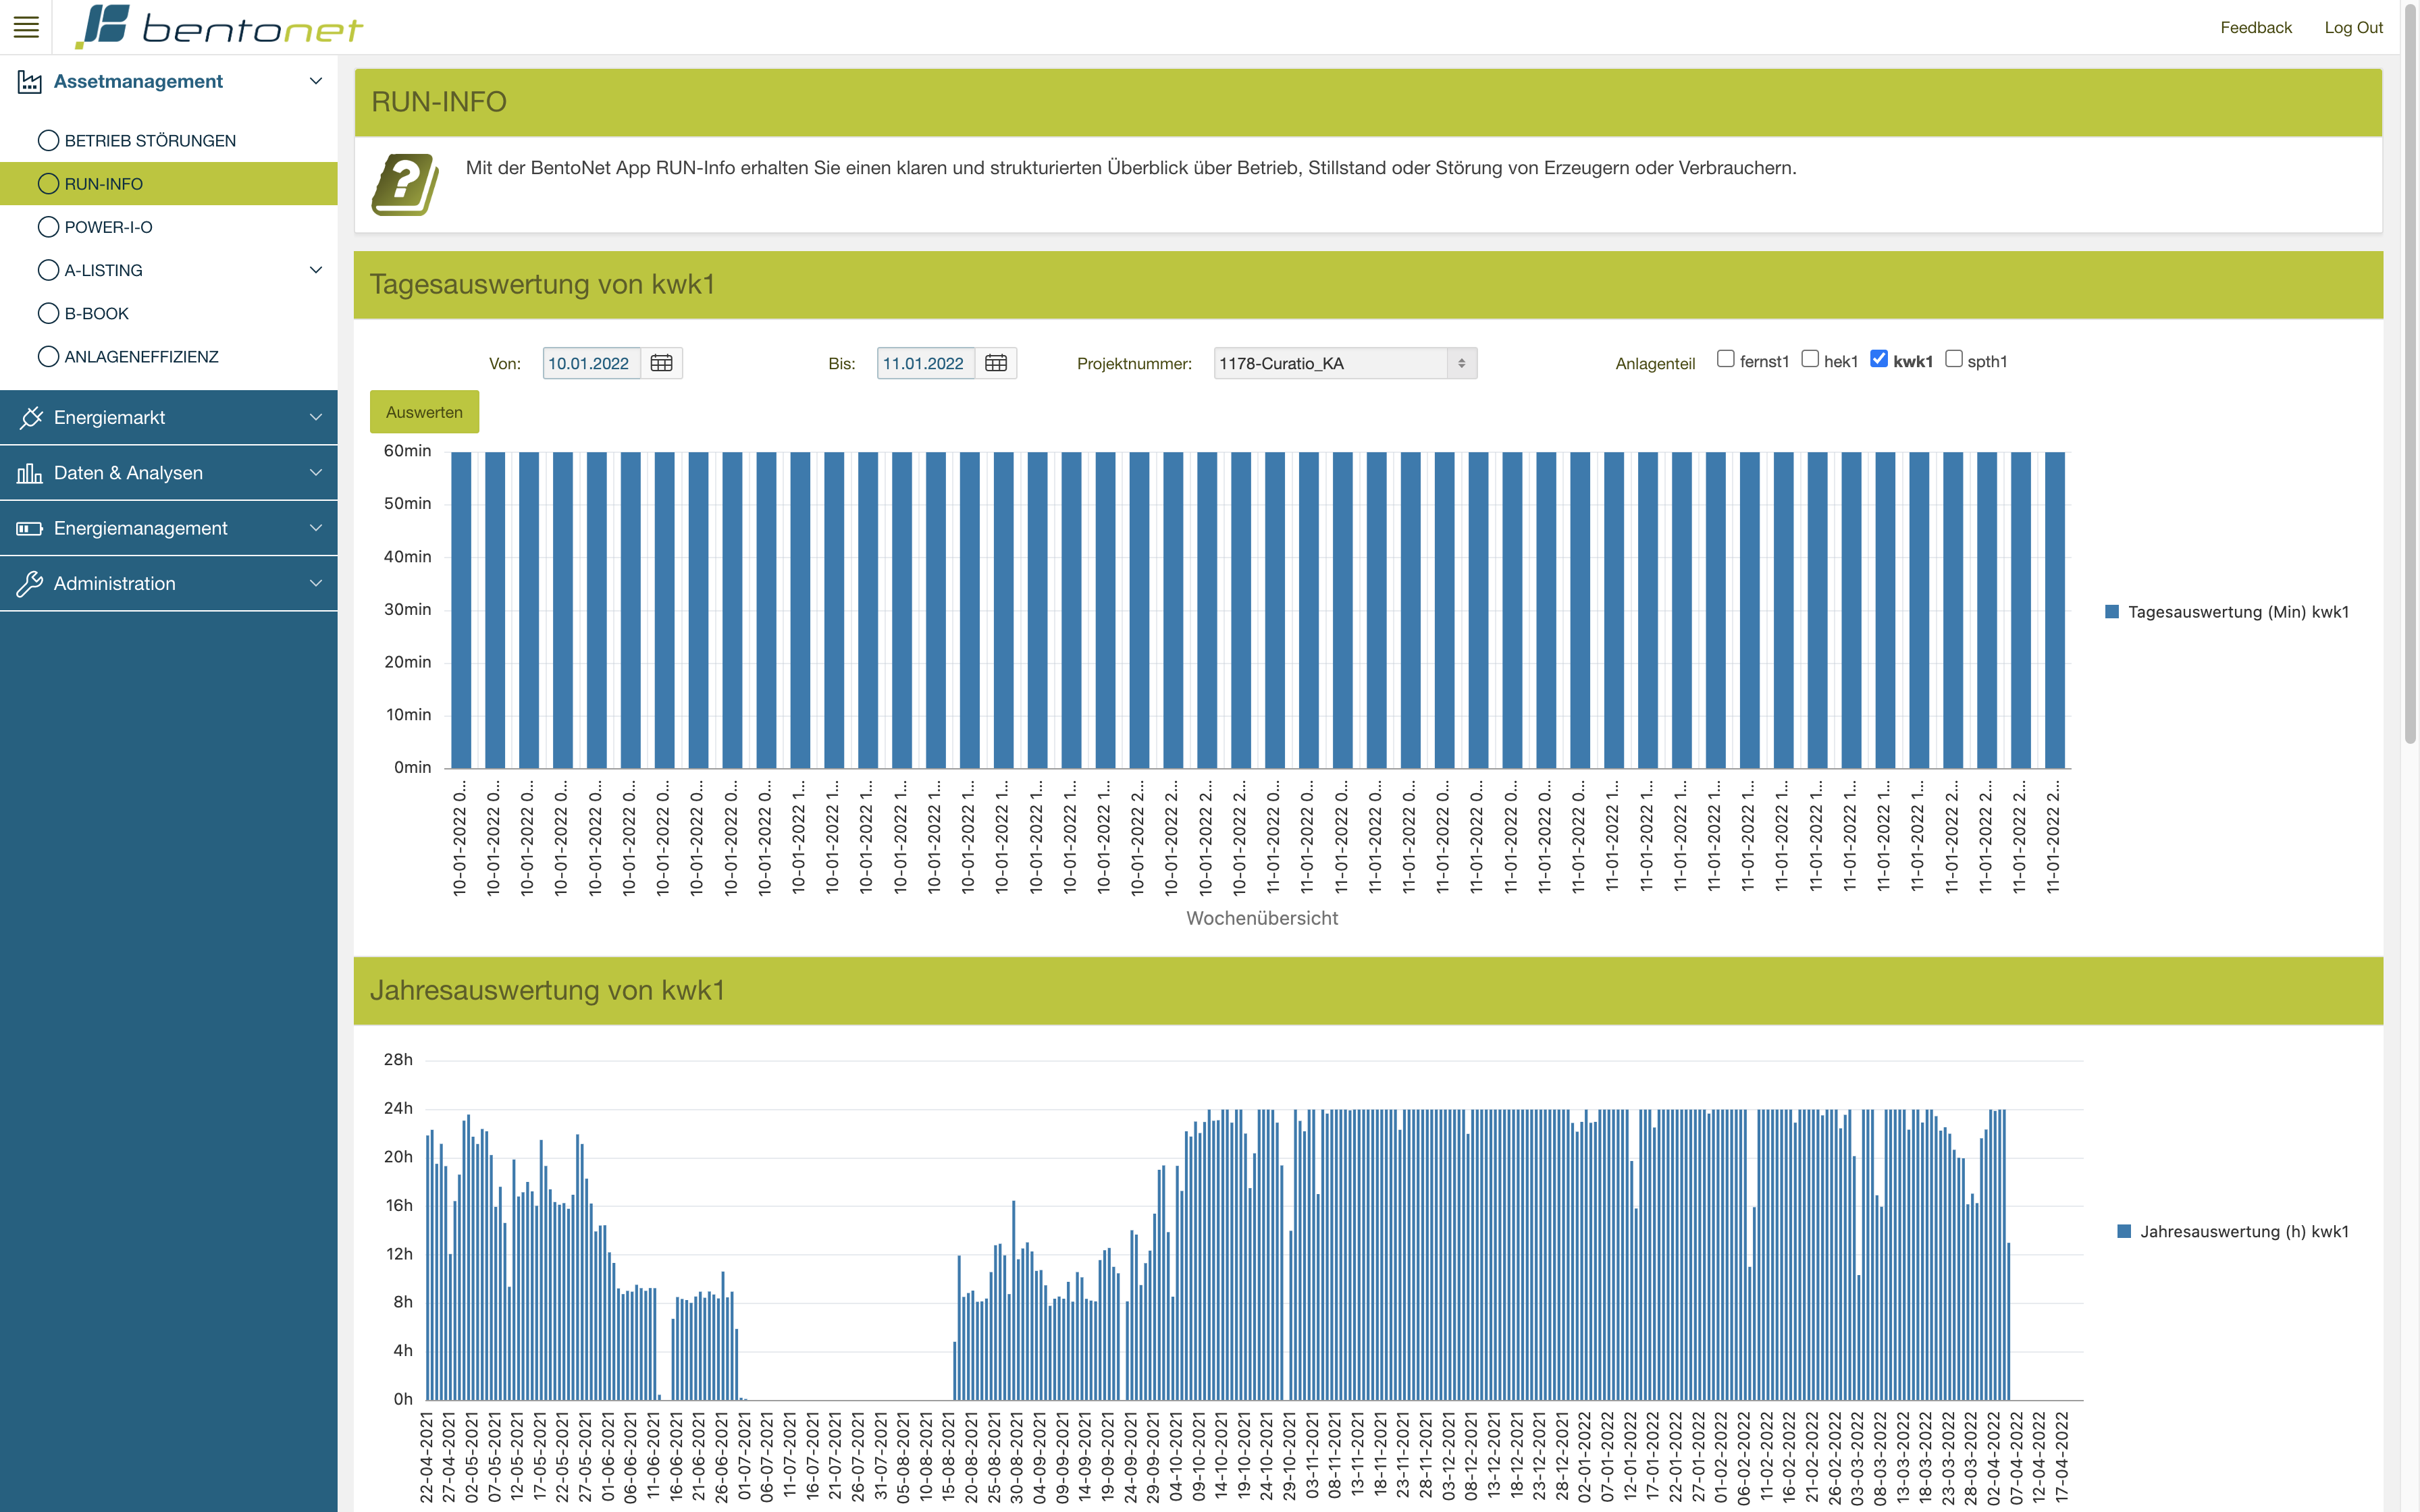Screen dimensions: 2420x1512
Task: Open the Feedback link
Action: pyautogui.click(x=2255, y=27)
